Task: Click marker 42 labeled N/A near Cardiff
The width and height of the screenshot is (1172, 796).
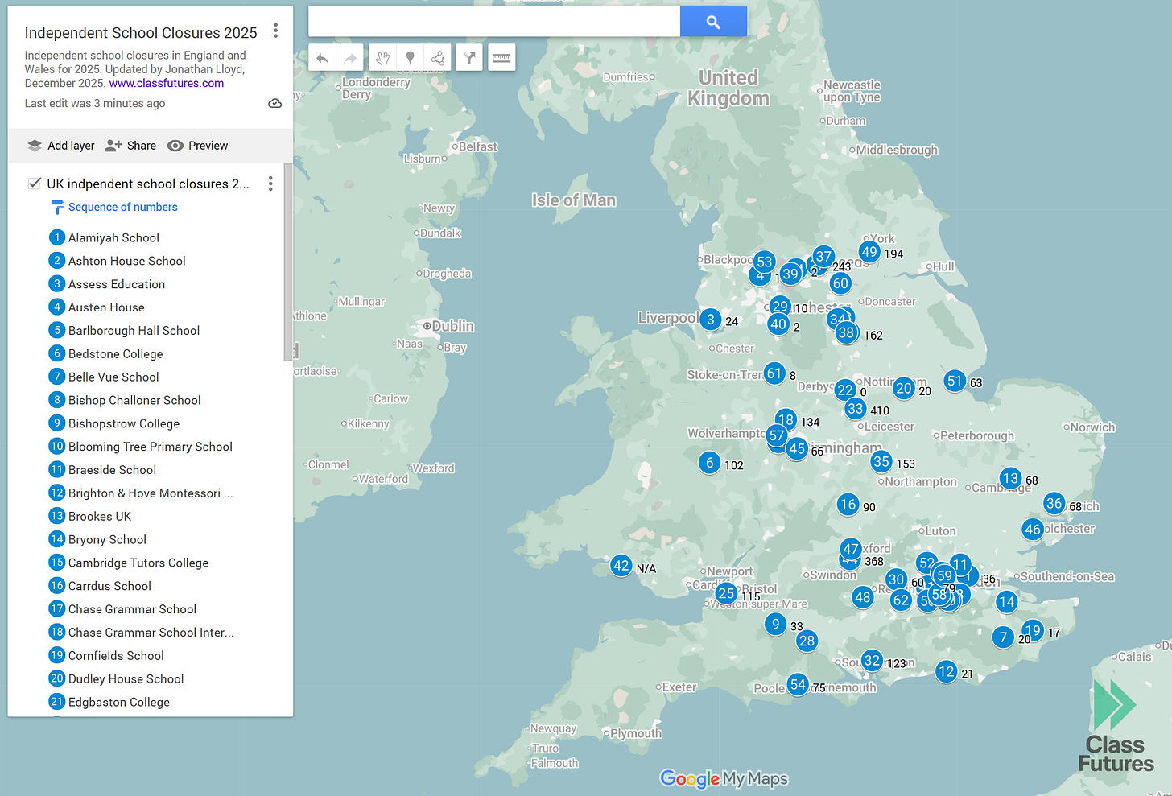Action: [x=621, y=567]
